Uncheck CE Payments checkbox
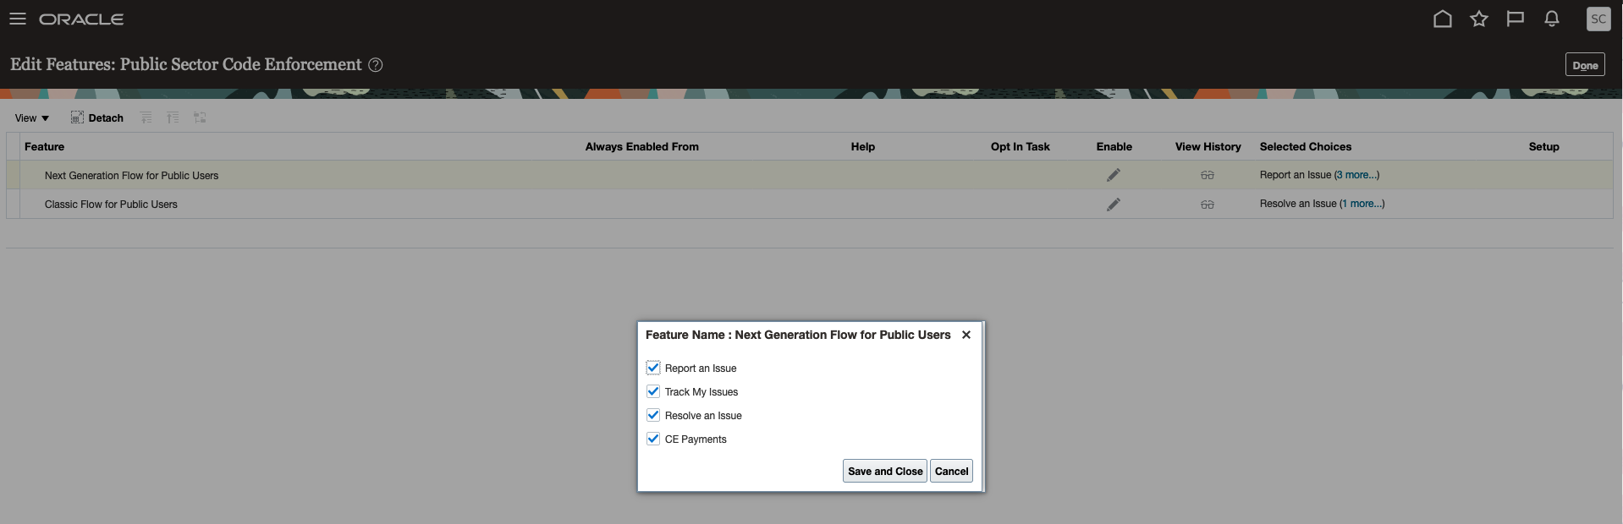 point(653,439)
